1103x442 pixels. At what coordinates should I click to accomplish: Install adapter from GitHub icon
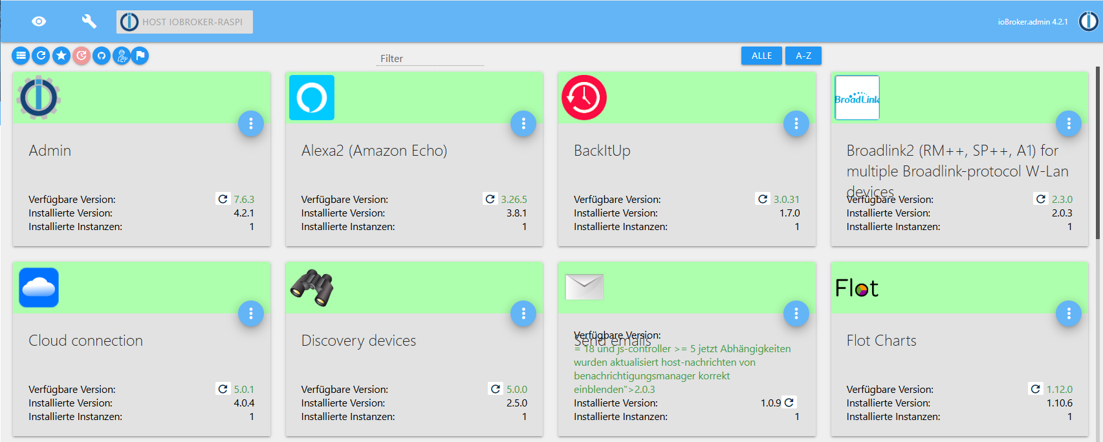tap(102, 56)
